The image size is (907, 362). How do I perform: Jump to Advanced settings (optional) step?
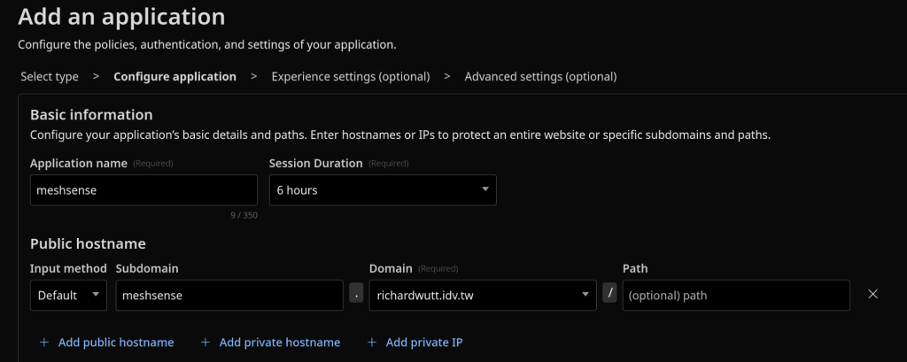[540, 76]
